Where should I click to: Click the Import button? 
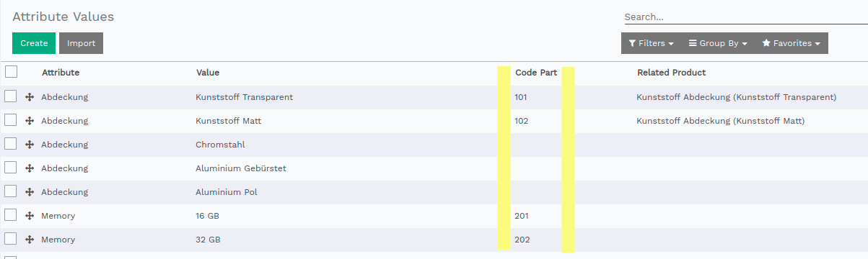82,43
